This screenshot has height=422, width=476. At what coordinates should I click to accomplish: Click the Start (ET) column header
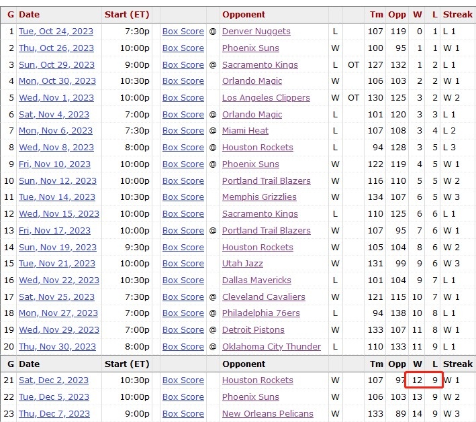pos(127,14)
